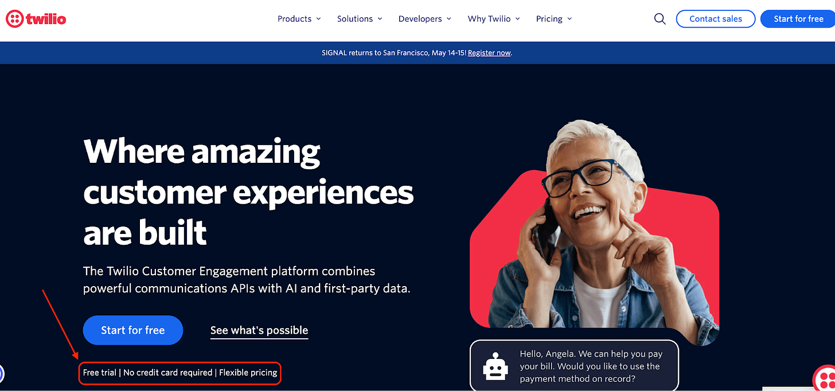Click the Twilio Customer Engagement platform description
The height and width of the screenshot is (391, 835).
[247, 280]
